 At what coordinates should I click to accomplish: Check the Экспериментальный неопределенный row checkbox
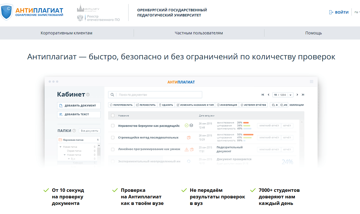point(113,161)
